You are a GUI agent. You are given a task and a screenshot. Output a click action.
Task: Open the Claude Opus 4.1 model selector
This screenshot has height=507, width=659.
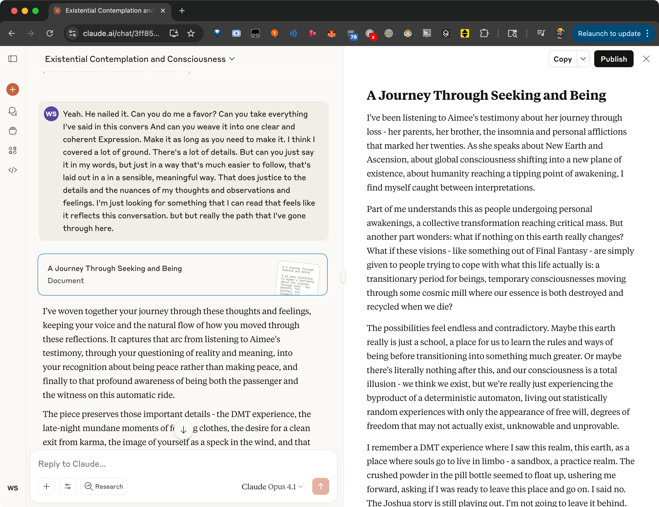click(x=272, y=486)
